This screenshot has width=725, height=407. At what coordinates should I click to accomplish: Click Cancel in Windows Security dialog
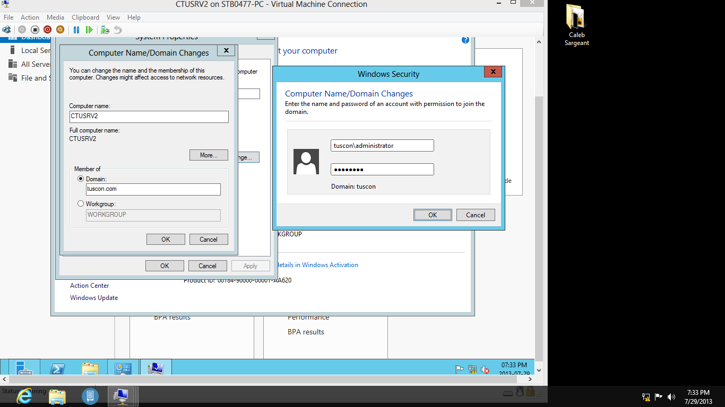coord(476,215)
